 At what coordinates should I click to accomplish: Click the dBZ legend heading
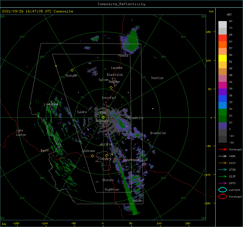click(229, 14)
